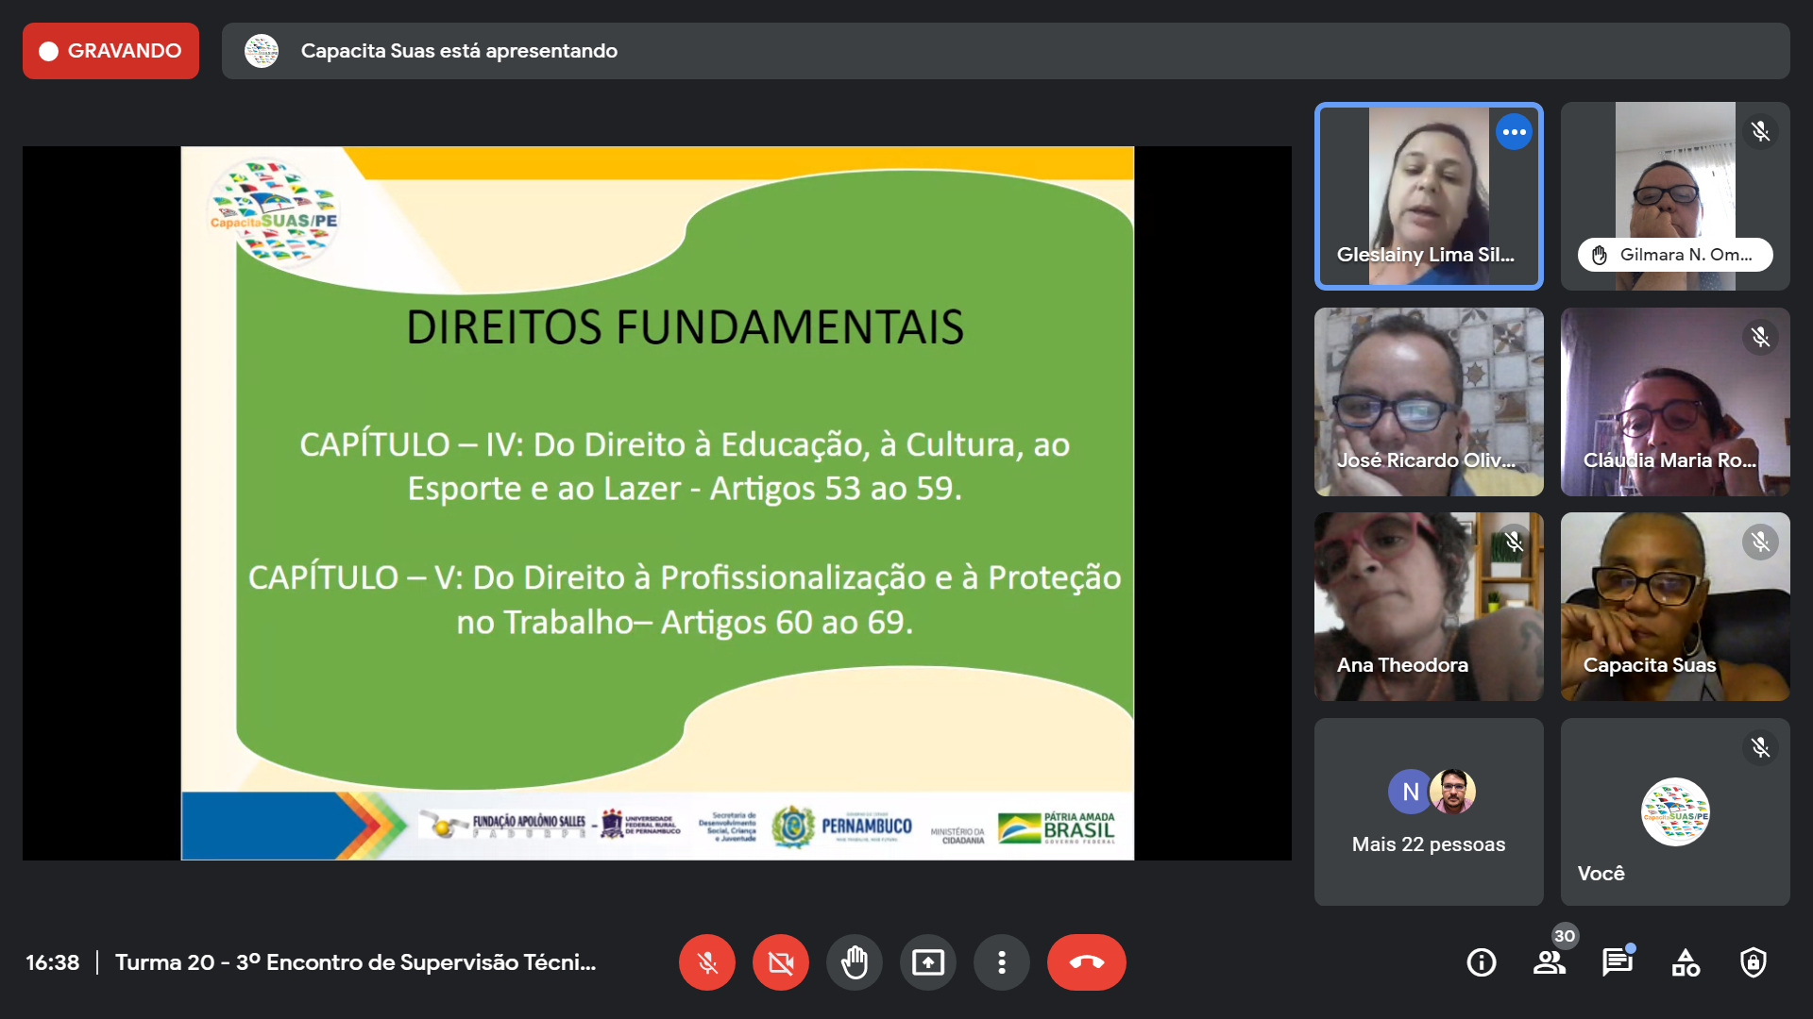Open meeting details info icon
This screenshot has height=1019, width=1813.
pyautogui.click(x=1481, y=962)
